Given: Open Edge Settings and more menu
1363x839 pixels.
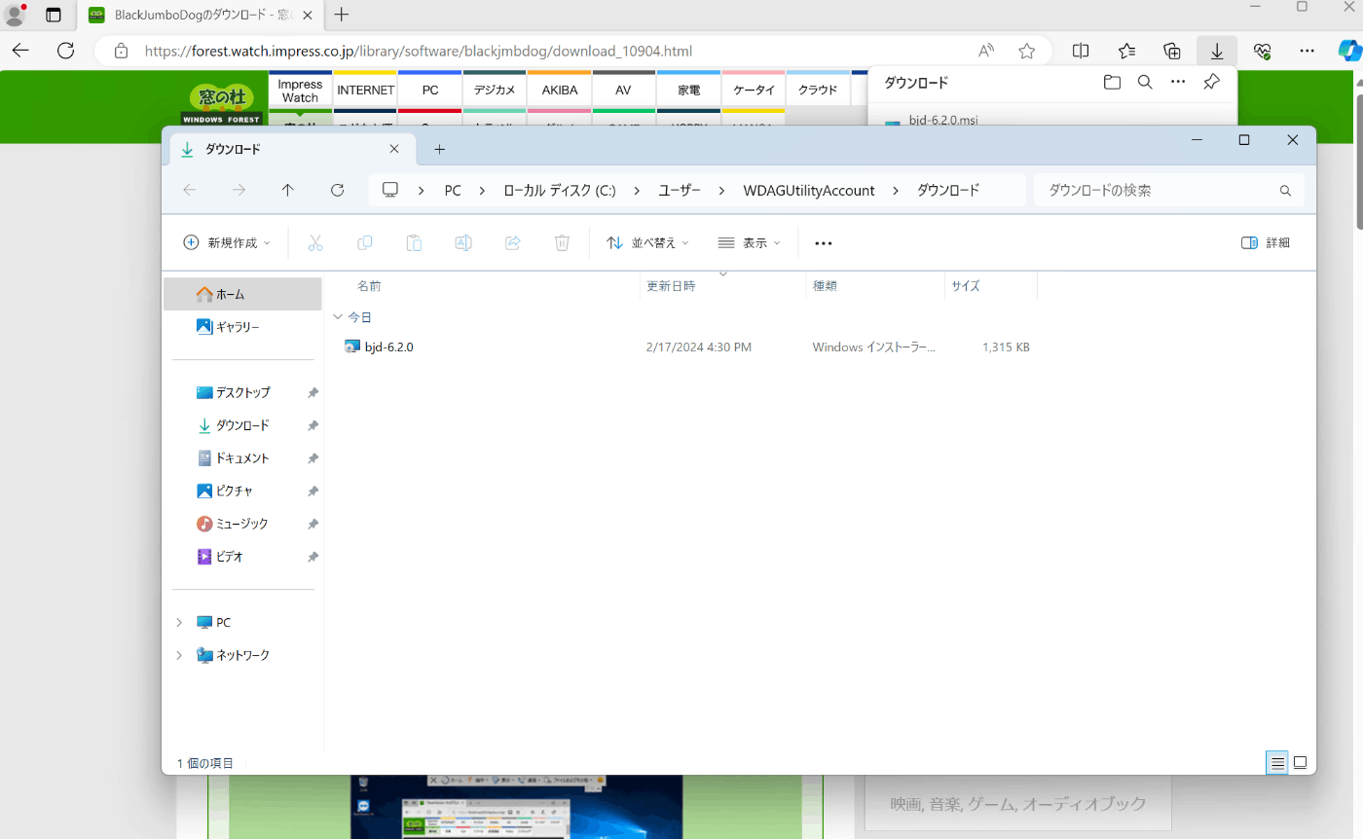Looking at the screenshot, I should coord(1308,51).
